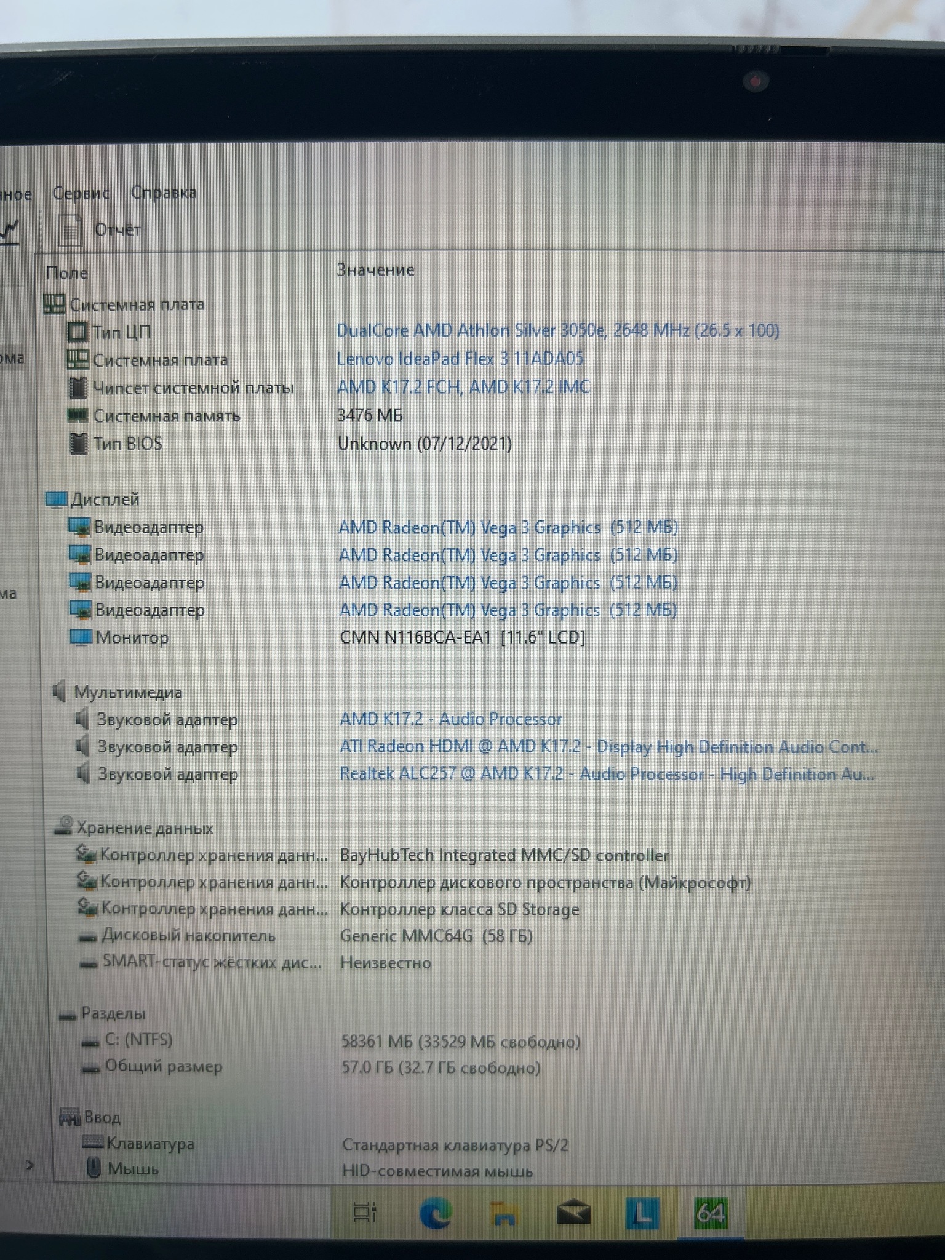
Task: Click the Контроллер класса SD Storage value
Action: point(460,909)
